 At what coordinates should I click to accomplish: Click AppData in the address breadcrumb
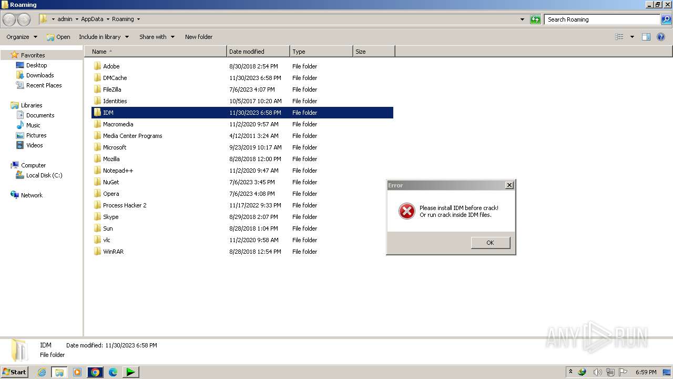92,19
